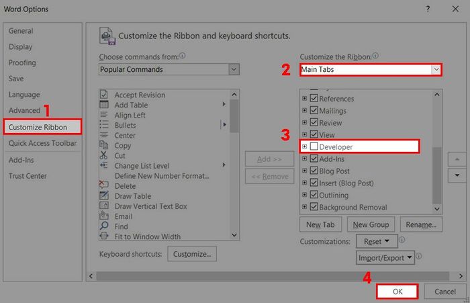Image resolution: width=470 pixels, height=303 pixels.
Task: Click the Change List Level icon
Action: 103,165
